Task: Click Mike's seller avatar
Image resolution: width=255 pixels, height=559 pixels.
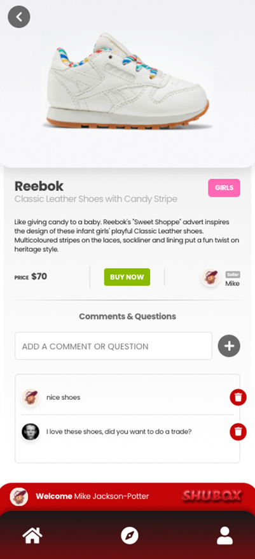Action: pyautogui.click(x=210, y=277)
